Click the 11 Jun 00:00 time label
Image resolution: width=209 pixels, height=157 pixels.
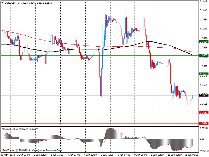coord(191,155)
